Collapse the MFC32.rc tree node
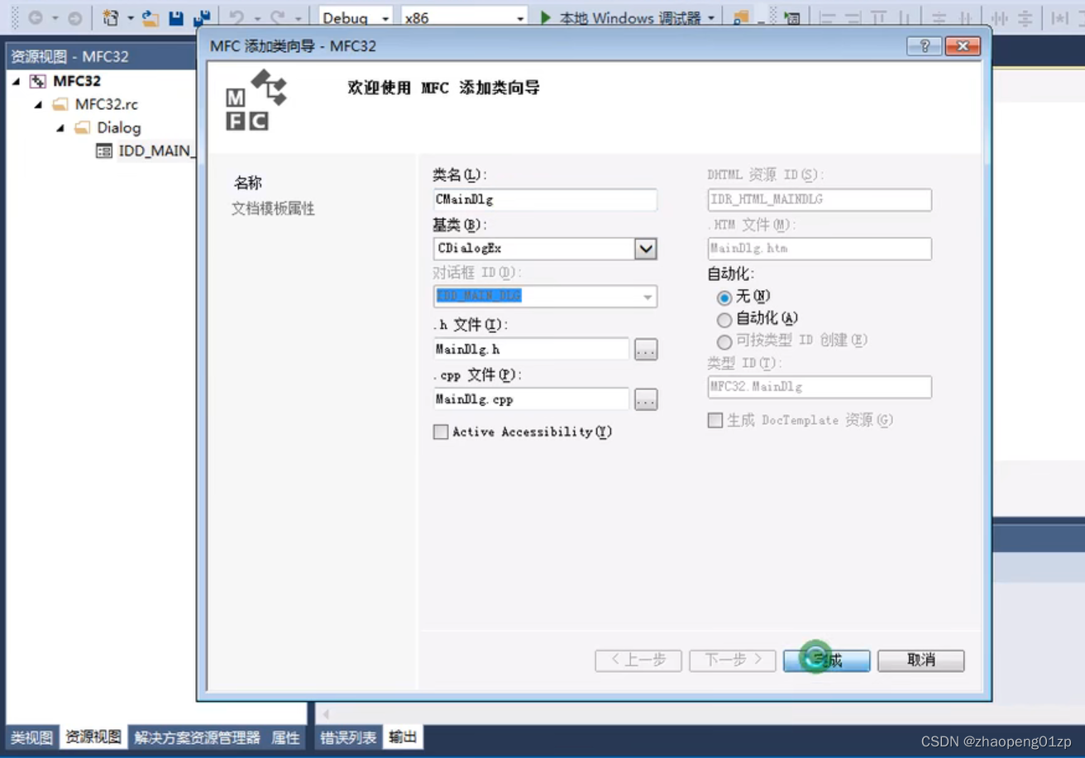1085x758 pixels. click(38, 104)
